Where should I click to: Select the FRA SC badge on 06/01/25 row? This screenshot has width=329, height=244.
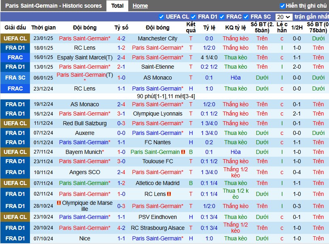tap(15, 78)
